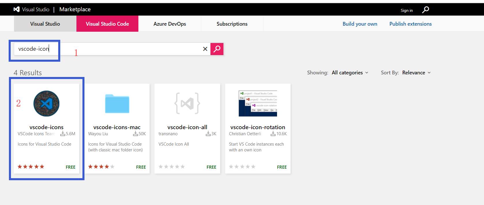Image resolution: width=484 pixels, height=205 pixels.
Task: Open the Azure DevOps tab
Action: (170, 24)
